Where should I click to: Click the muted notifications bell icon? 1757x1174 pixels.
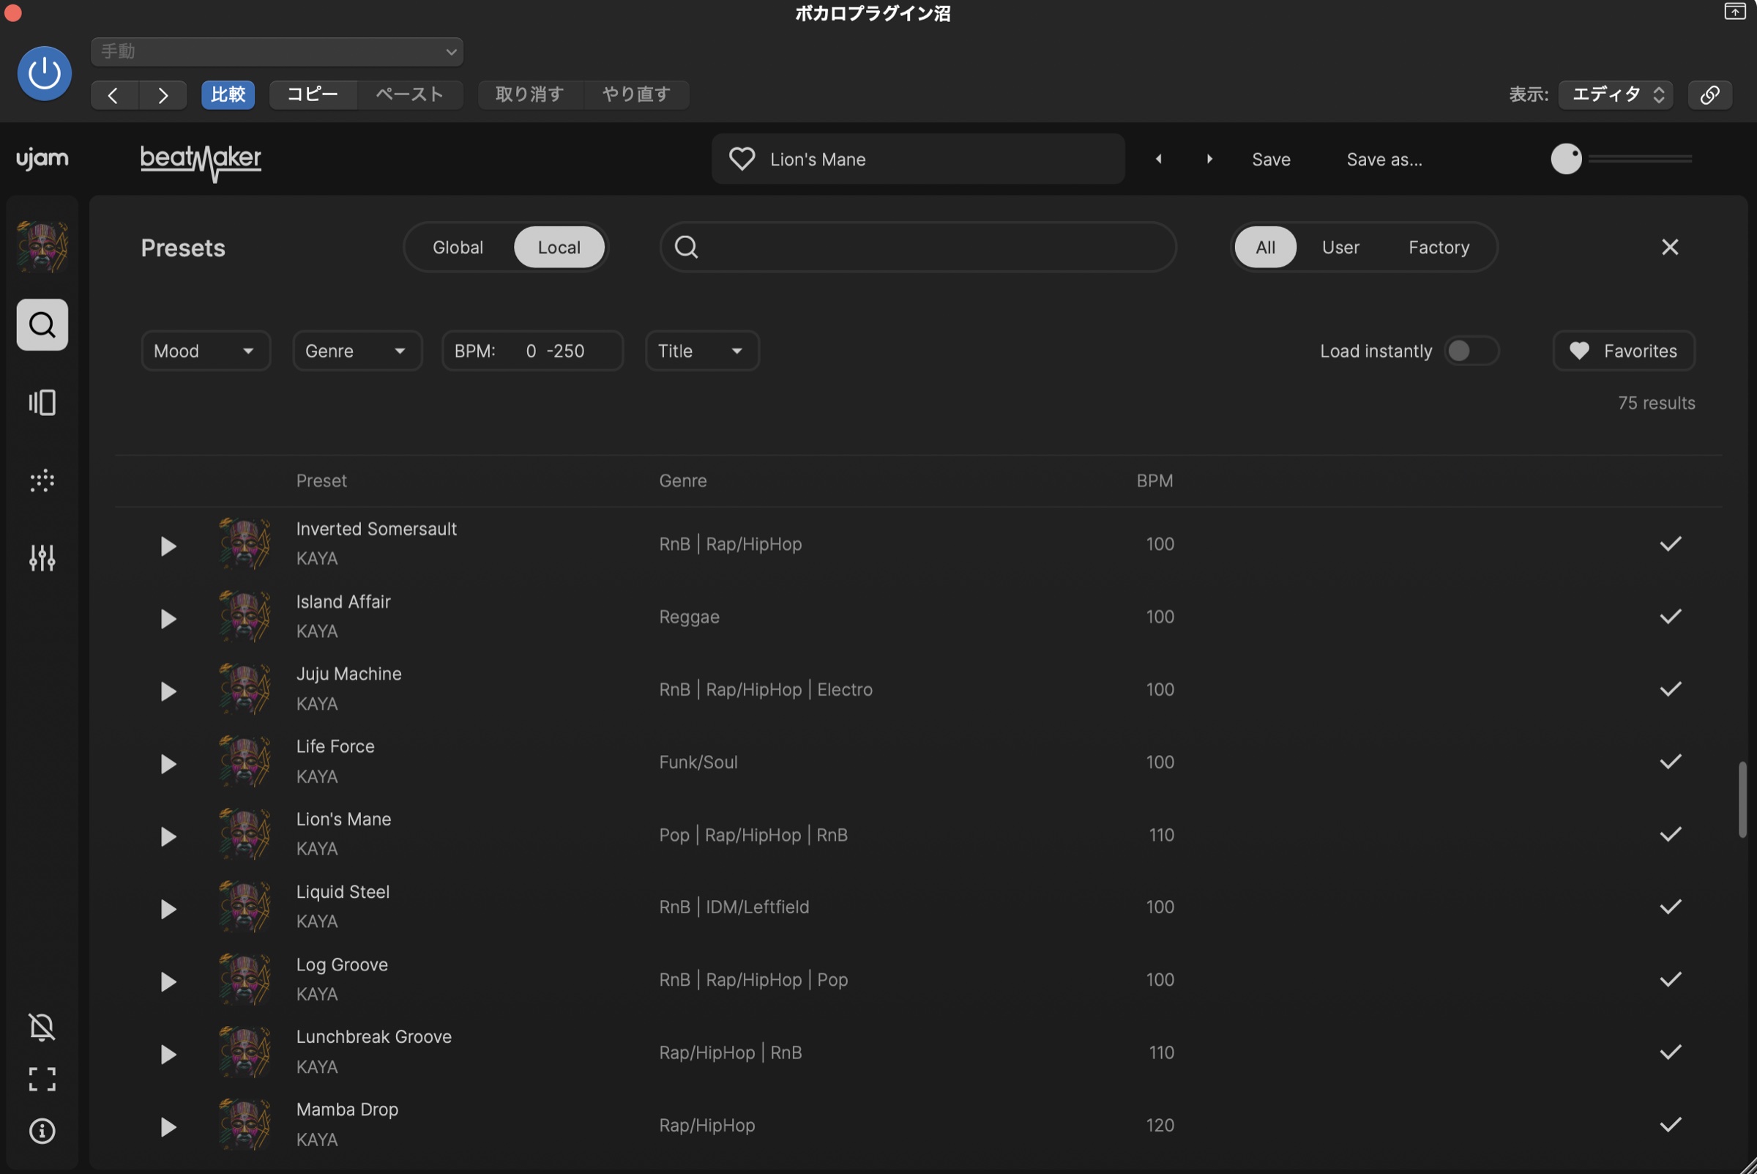point(42,1028)
